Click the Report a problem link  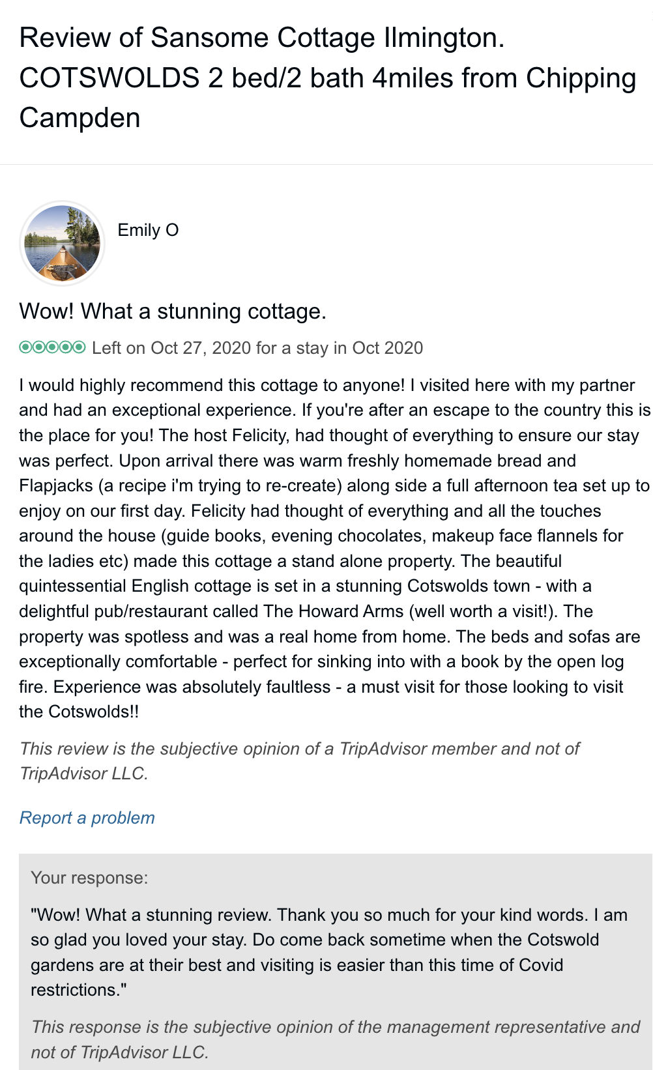(x=87, y=818)
